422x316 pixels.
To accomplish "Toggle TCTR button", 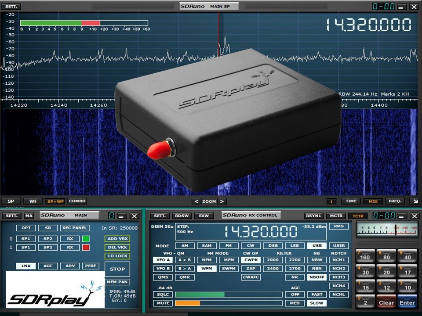I will point(358,216).
